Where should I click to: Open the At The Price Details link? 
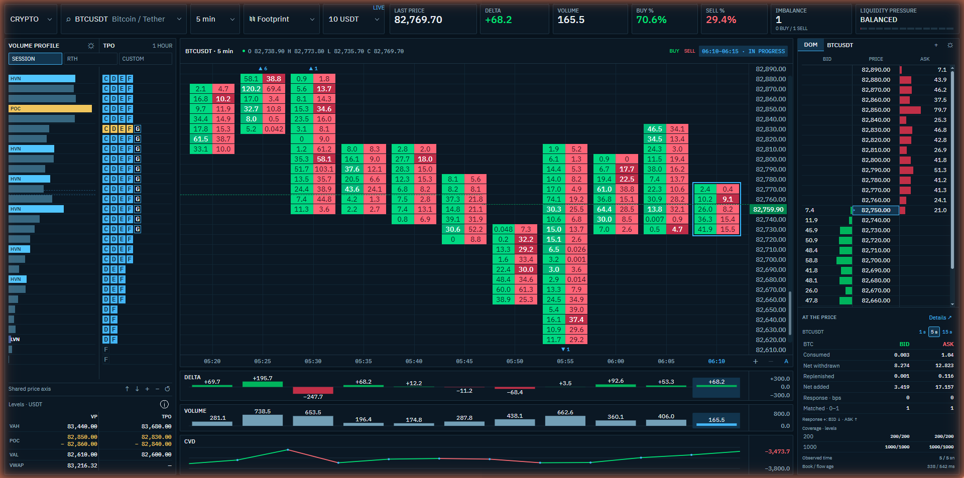coord(940,317)
